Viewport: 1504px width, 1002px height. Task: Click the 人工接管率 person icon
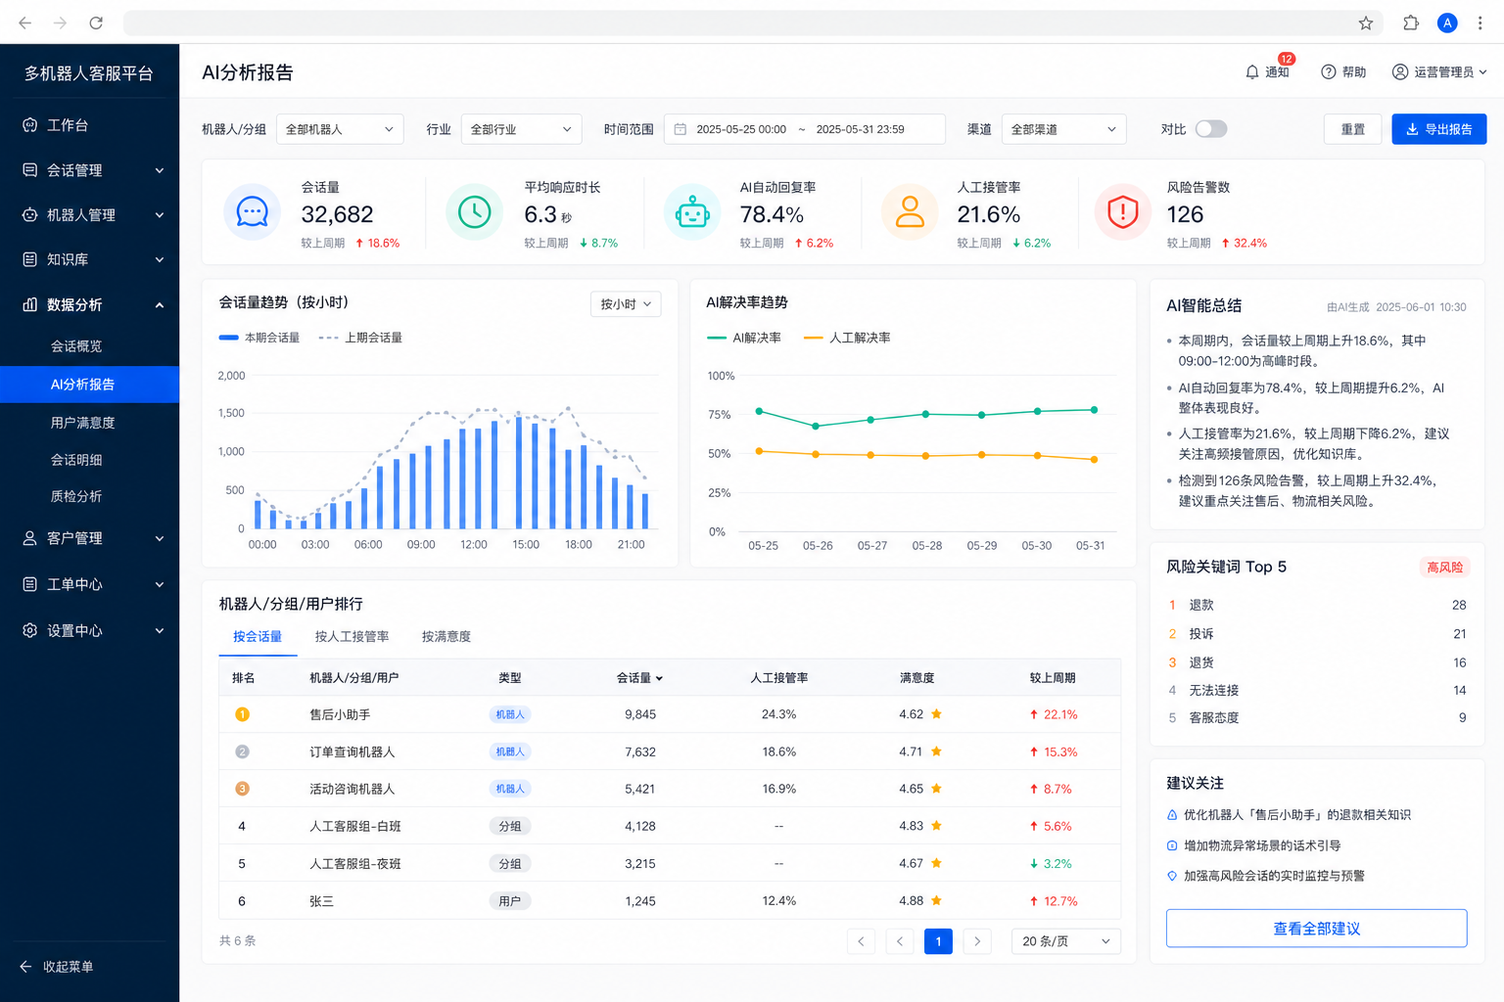point(910,211)
